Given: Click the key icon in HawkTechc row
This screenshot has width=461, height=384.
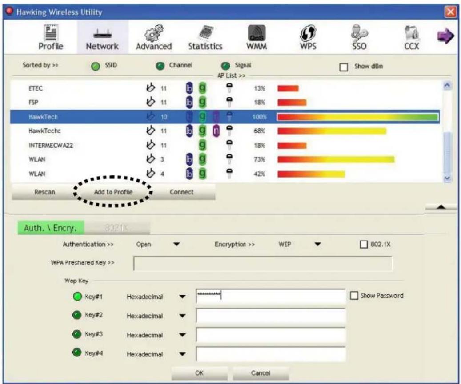Looking at the screenshot, I should [229, 131].
